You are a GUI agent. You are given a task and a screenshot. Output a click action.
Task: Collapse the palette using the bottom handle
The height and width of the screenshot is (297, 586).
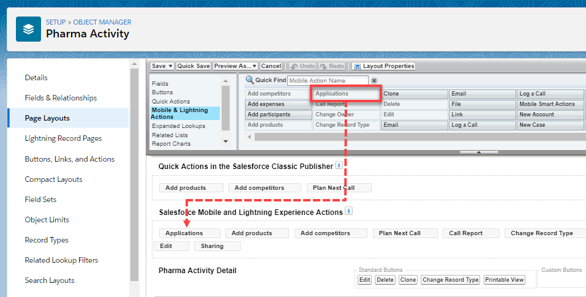coord(478,151)
